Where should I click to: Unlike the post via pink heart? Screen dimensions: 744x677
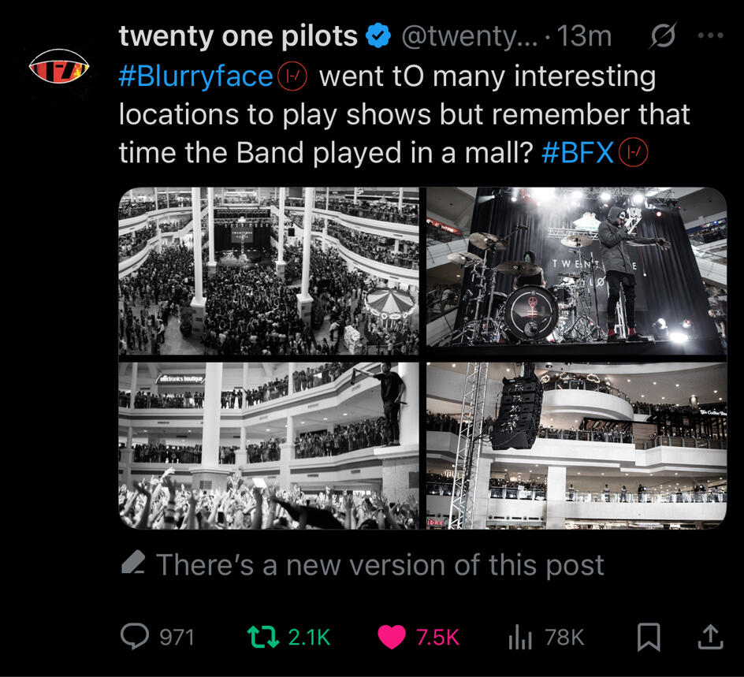392,637
